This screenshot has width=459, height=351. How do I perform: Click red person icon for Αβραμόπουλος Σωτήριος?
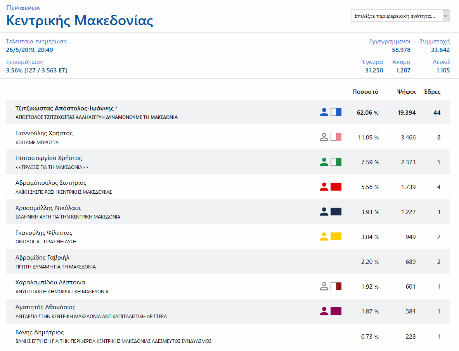point(324,187)
